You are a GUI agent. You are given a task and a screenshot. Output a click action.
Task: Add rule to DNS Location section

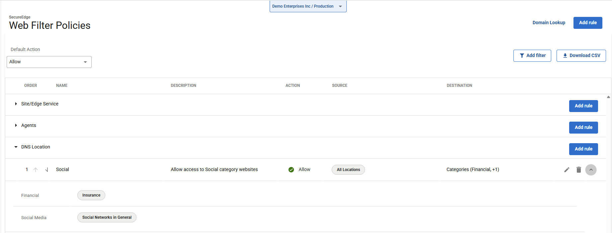click(583, 149)
